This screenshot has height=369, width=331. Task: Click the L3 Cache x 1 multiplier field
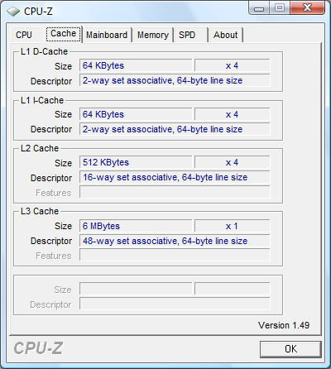[x=232, y=226]
